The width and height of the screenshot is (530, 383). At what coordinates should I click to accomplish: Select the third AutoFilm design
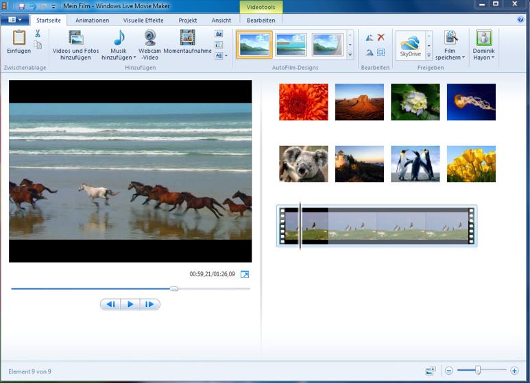coord(327,45)
